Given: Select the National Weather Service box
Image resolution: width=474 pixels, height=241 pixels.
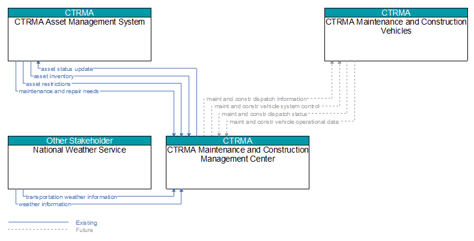Looking at the screenshot, I should (x=79, y=162).
